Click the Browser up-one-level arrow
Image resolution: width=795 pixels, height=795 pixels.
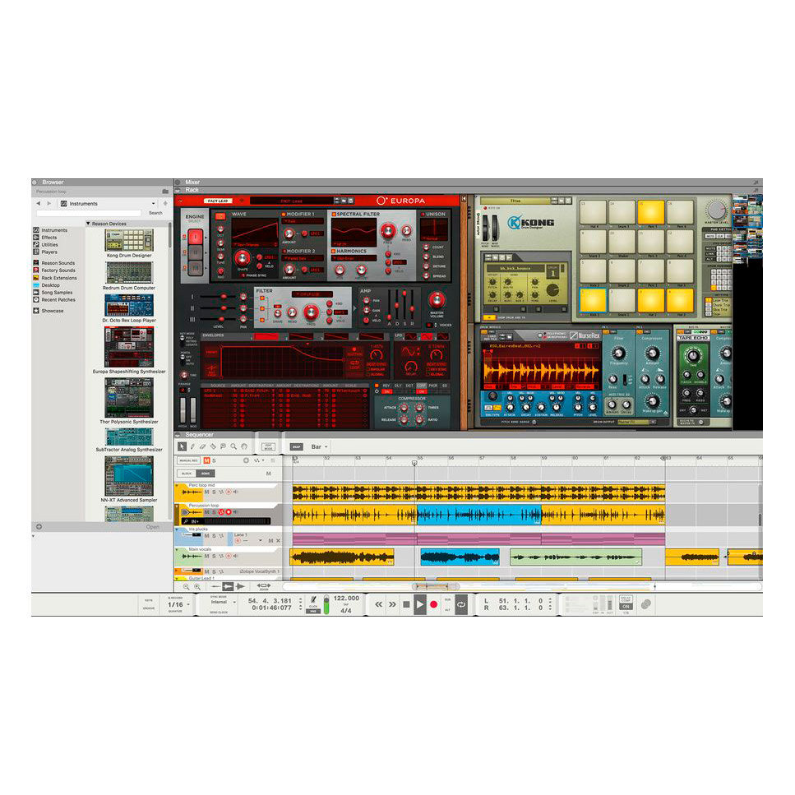(164, 203)
